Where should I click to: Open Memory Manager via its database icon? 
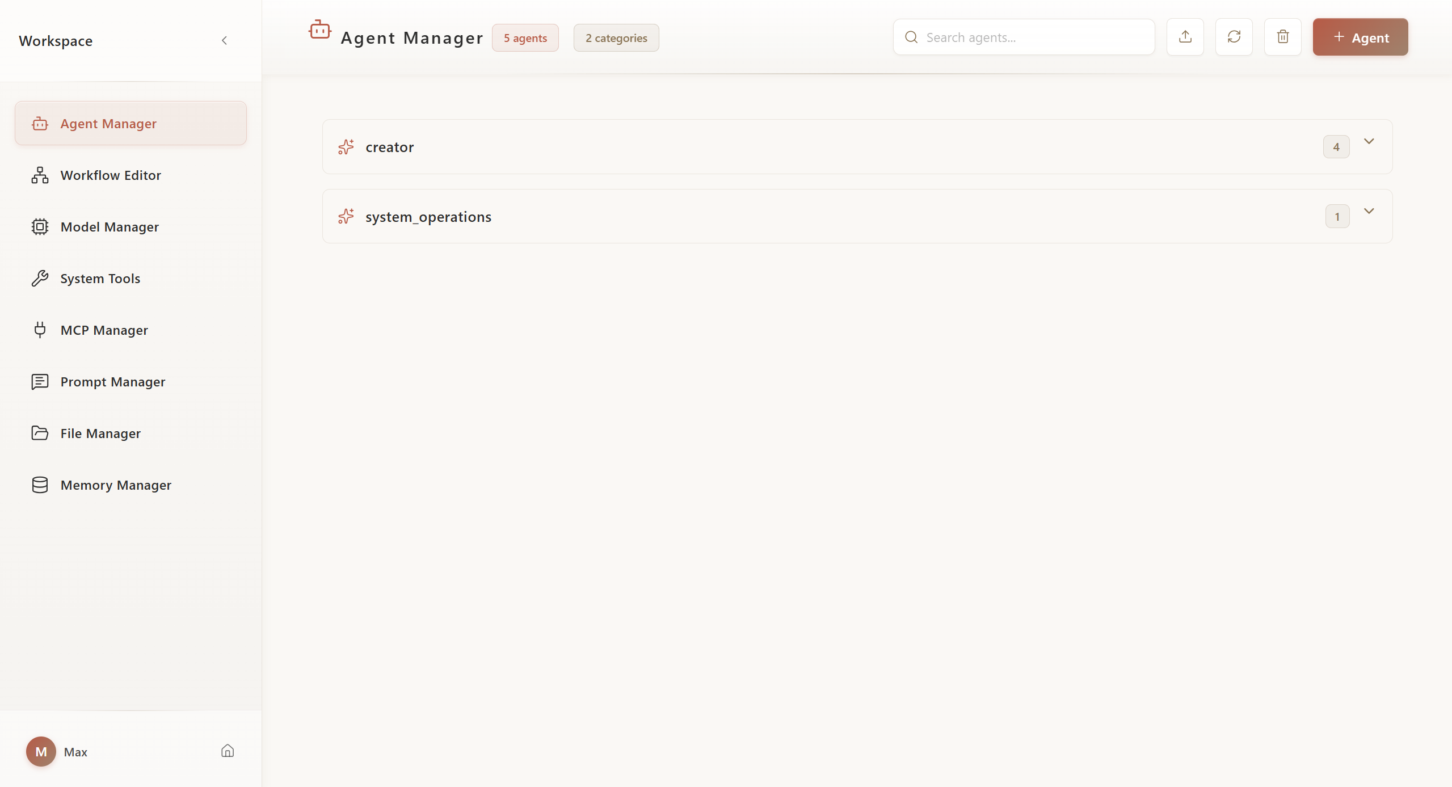(x=39, y=485)
